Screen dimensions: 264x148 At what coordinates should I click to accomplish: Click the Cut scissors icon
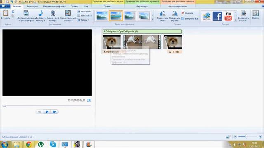[13, 12]
